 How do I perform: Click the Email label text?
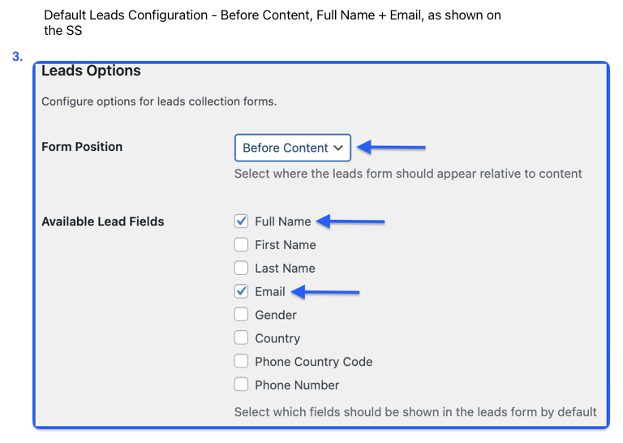(x=270, y=291)
